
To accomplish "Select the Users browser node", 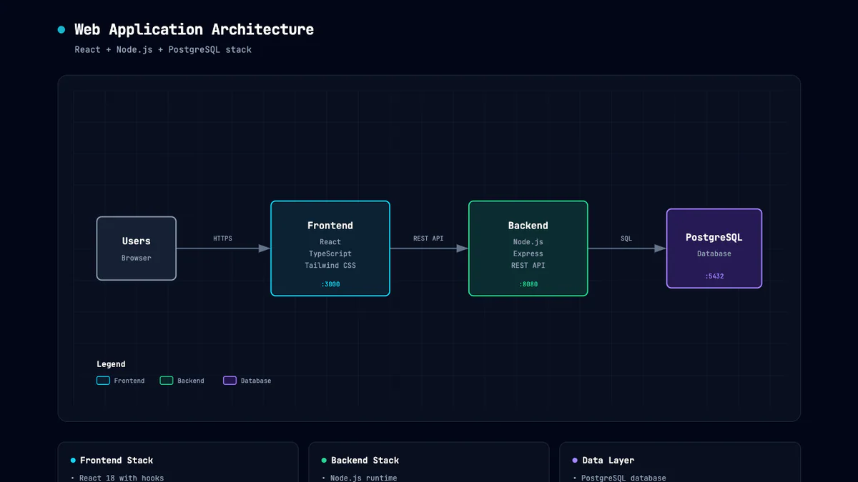I will click(x=136, y=248).
